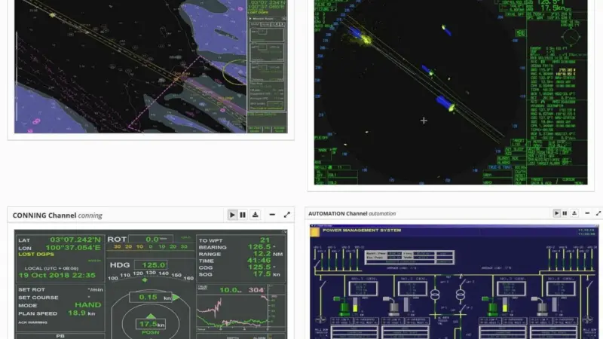Screen dimensions: 603x339
Task: Click the radar speed readout 17.5kn
Action: point(555,8)
